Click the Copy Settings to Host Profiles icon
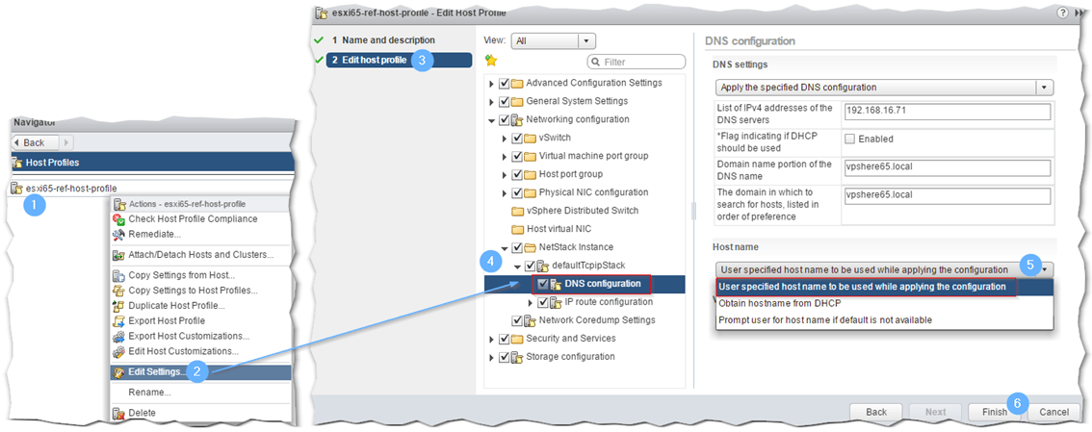This screenshot has height=432, width=1092. coord(117,291)
